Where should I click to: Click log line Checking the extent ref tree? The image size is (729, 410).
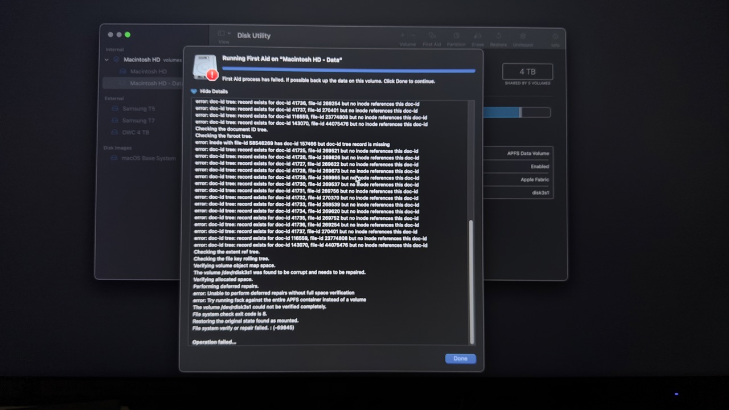(227, 252)
